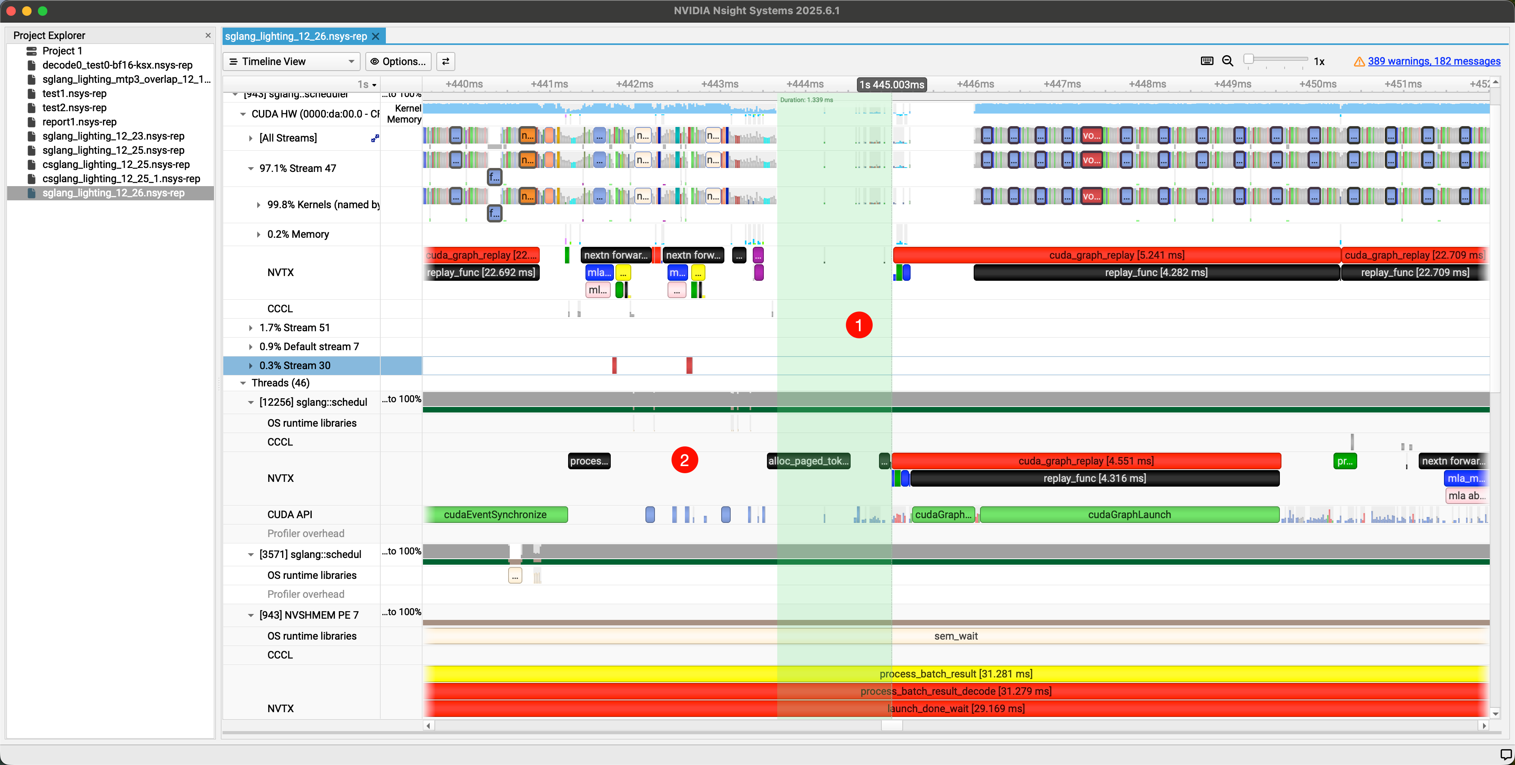Image resolution: width=1515 pixels, height=765 pixels.
Task: Click the swap arrows button beside Options
Action: [x=446, y=62]
